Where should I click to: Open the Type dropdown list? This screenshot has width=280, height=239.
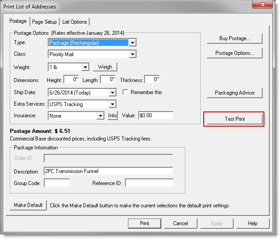(x=132, y=43)
